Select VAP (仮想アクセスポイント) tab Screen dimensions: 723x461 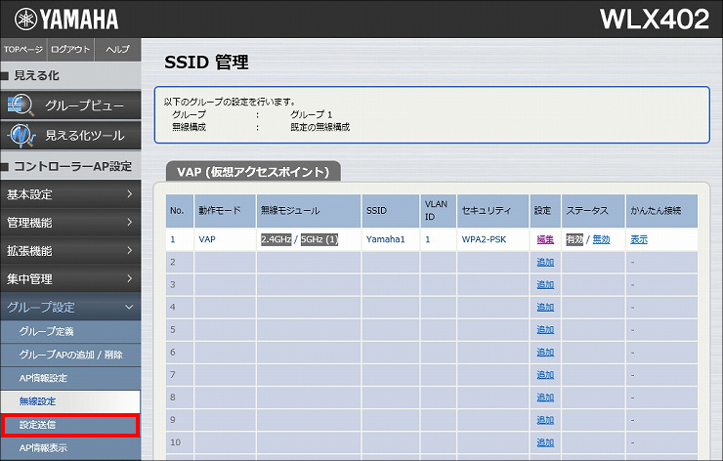(x=253, y=172)
